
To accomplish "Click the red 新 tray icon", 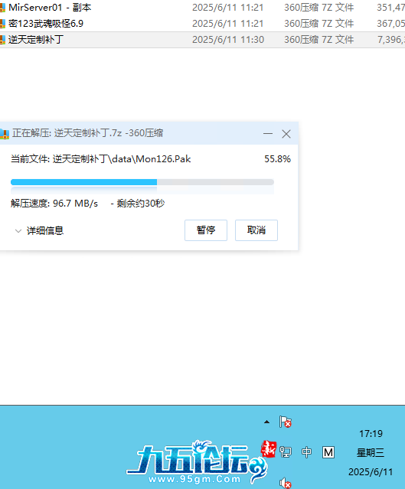I will point(268,449).
